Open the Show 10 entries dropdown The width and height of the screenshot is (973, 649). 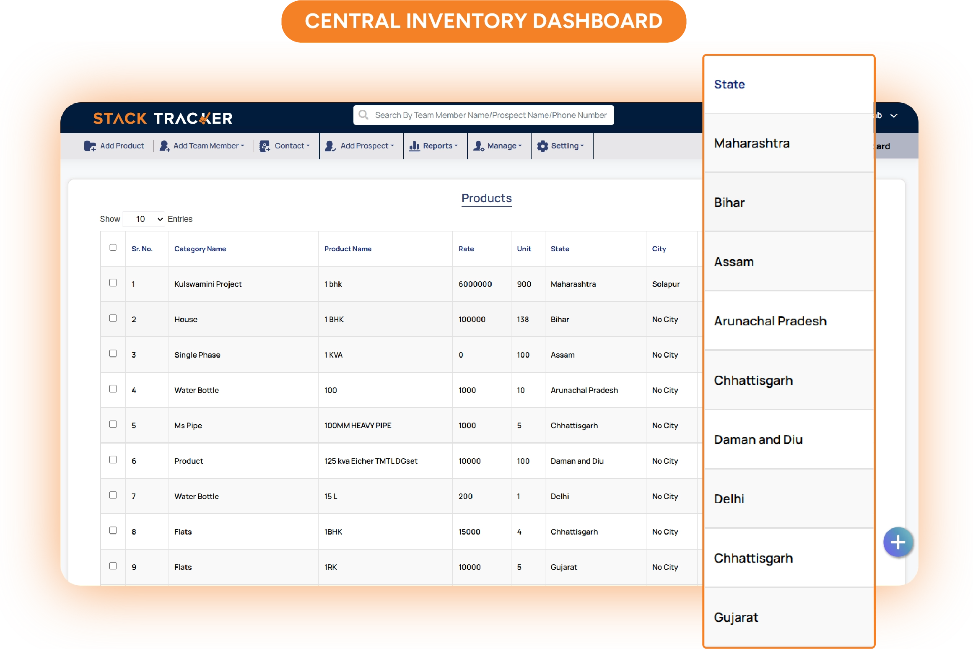[144, 219]
